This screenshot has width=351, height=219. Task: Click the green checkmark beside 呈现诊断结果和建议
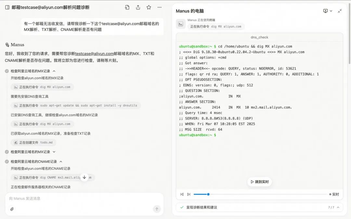point(182,207)
